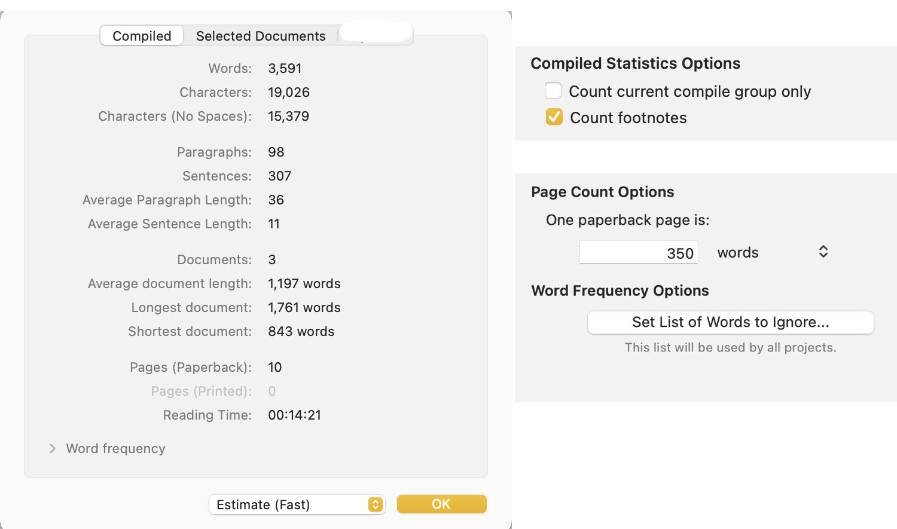Click Set List of Words to Ignore
This screenshot has height=529, width=897.
click(730, 322)
